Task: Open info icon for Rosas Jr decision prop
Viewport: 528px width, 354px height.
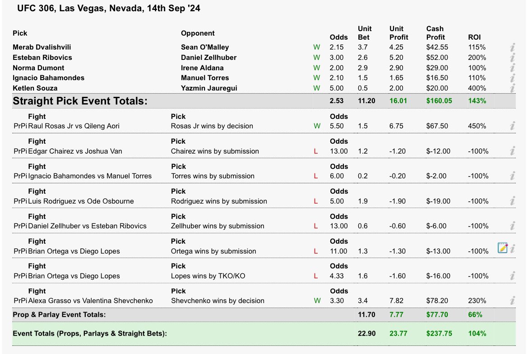Action: pos(512,126)
